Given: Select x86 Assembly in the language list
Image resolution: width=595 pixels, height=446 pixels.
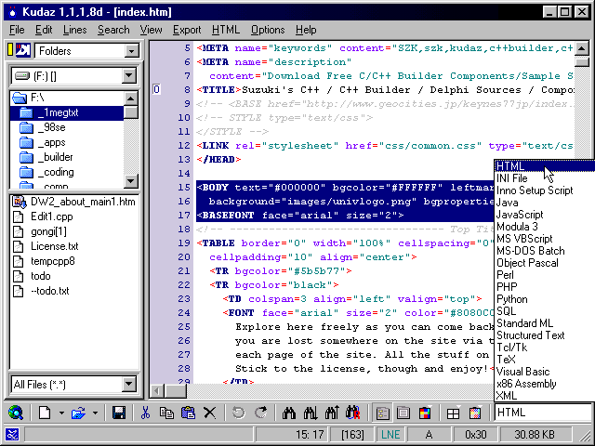Looking at the screenshot, I should click(545, 384).
